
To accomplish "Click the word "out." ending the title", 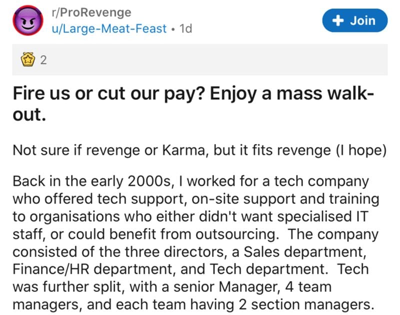I will click(29, 114).
